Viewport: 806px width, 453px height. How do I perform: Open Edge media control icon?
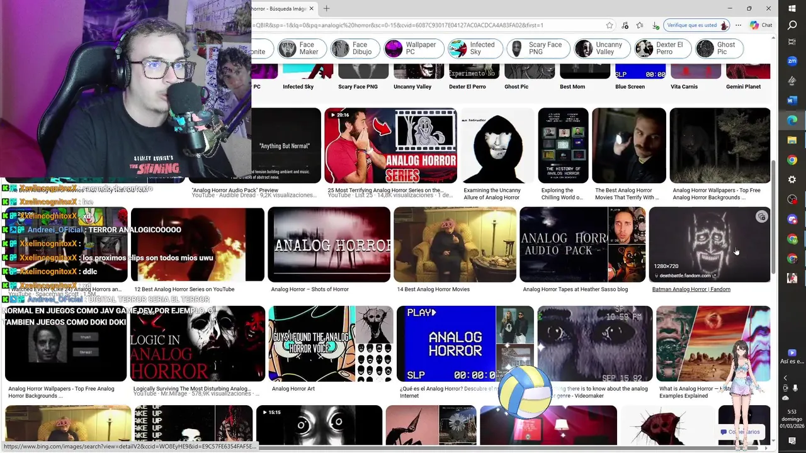[625, 25]
